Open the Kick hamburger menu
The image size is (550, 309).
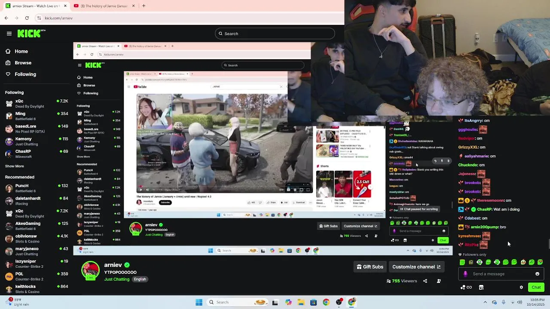(x=9, y=33)
